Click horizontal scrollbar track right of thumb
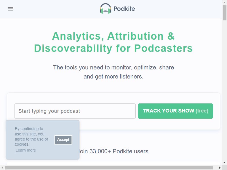 pos(215,168)
